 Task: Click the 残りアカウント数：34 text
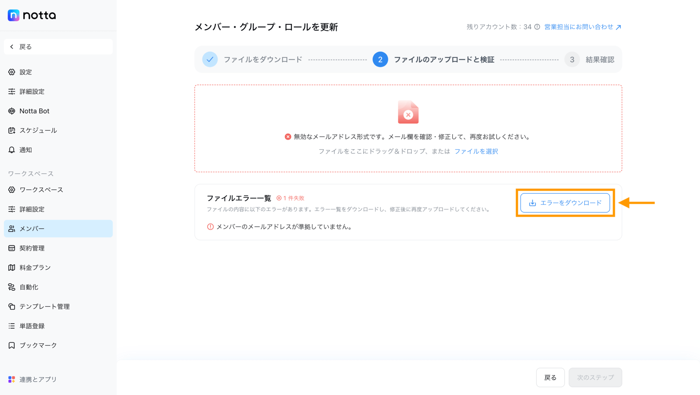tap(499, 27)
